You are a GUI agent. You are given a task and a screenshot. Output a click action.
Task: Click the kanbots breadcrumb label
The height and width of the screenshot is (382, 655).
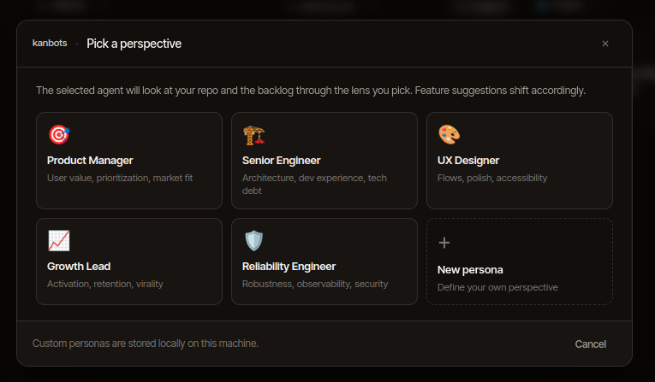point(50,43)
